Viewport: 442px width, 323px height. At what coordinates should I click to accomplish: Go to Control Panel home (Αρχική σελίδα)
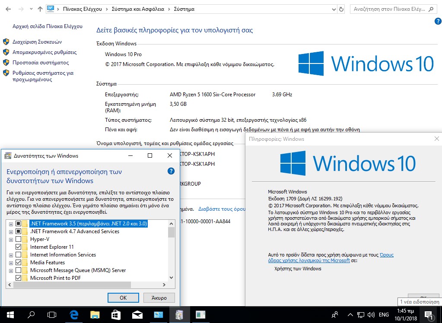click(x=48, y=26)
